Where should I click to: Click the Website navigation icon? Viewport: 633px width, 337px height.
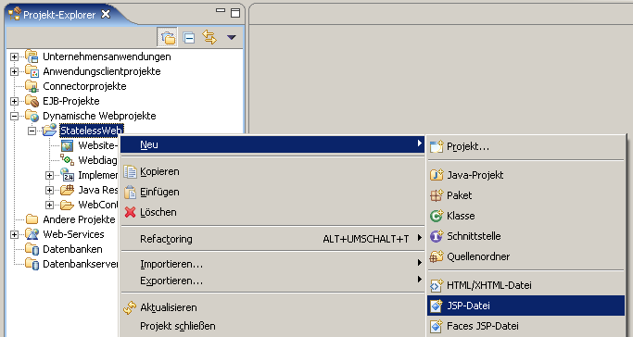click(67, 145)
